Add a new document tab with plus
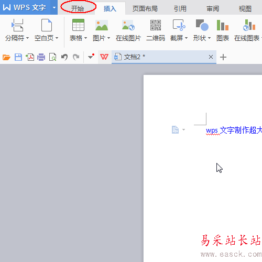262x262 pixels. 223,57
